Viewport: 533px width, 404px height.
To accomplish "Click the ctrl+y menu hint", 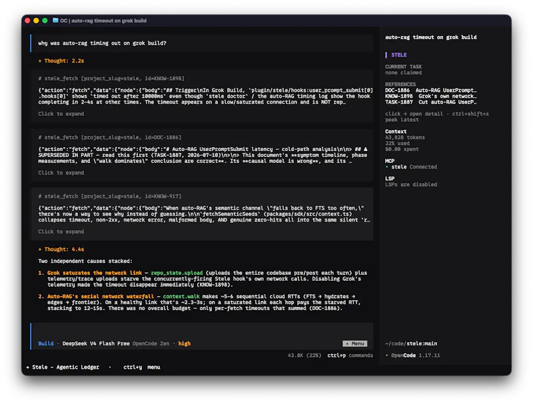I will click(x=142, y=367).
